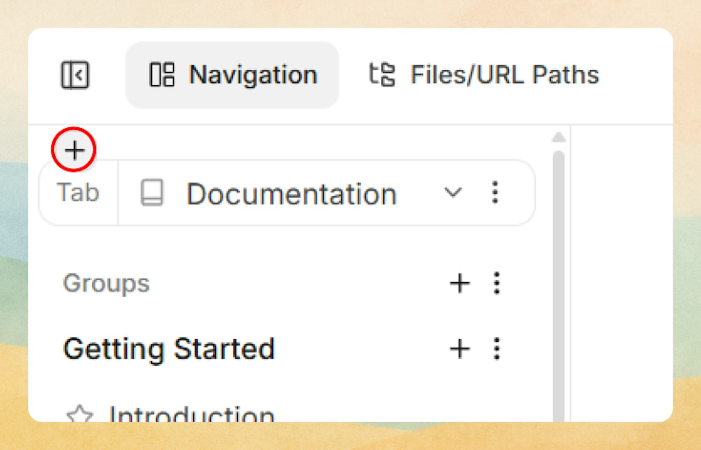Open the three-dot menu for Groups
This screenshot has height=450, width=701.
[496, 283]
